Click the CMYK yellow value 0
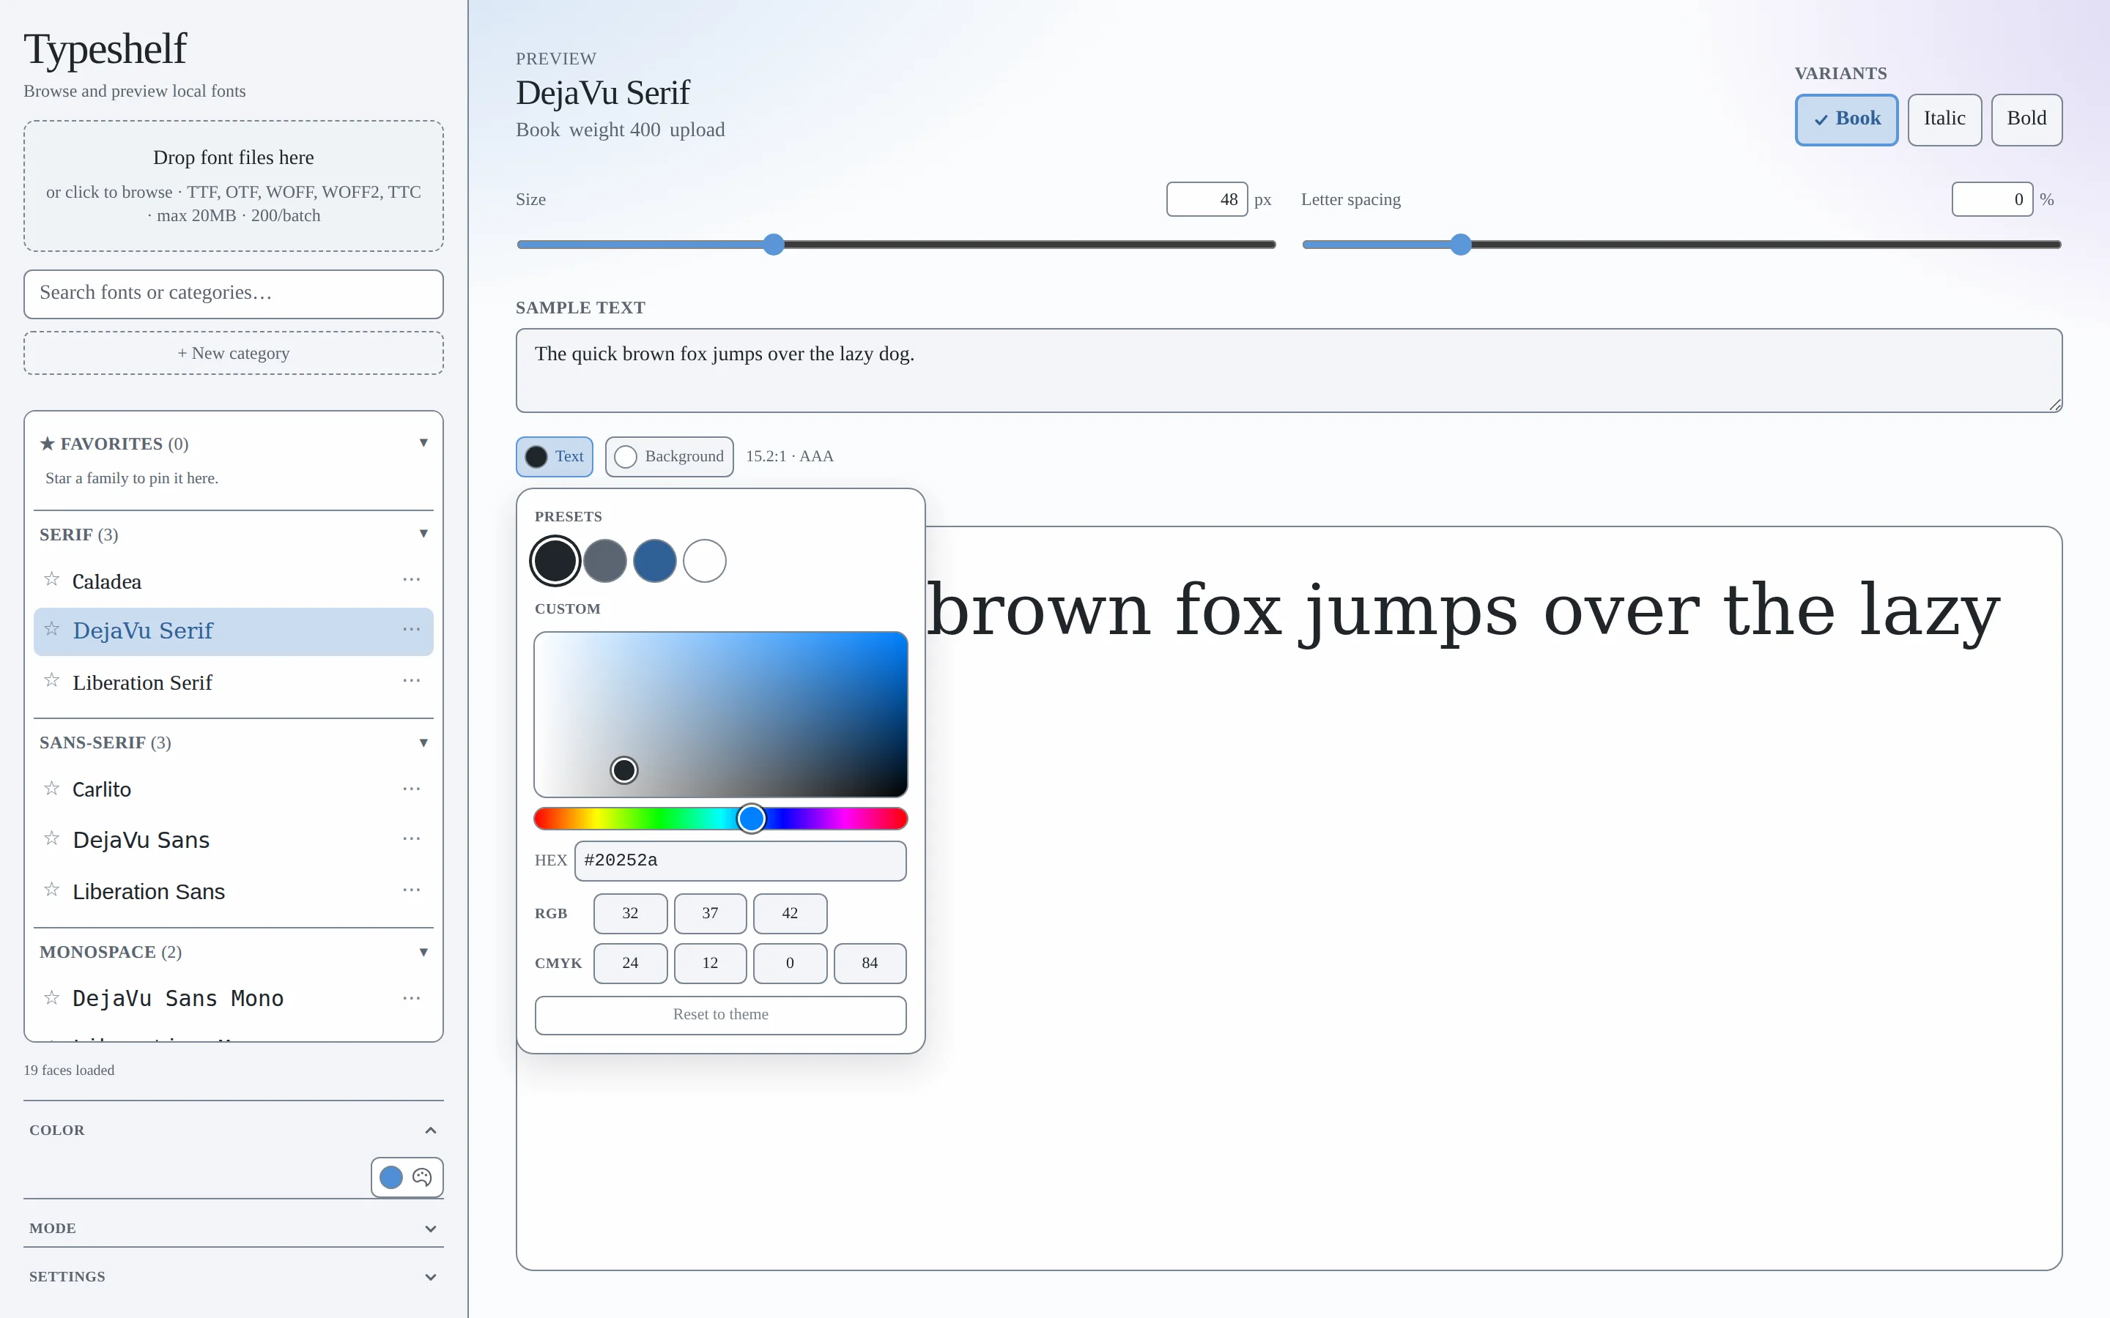The height and width of the screenshot is (1318, 2110). coord(790,963)
